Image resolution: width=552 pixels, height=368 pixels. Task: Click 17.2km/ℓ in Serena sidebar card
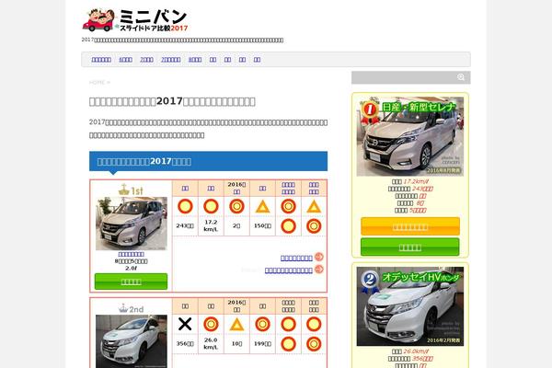pyautogui.click(x=416, y=182)
